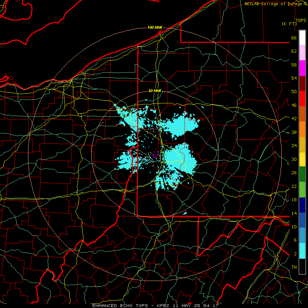Image resolution: width=308 pixels, height=308 pixels.
Task: Click the TH threshold legend label
Action: 294,267
